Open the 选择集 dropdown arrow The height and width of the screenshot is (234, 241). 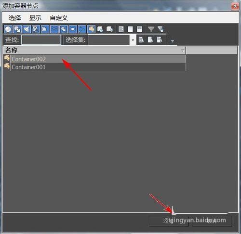133,40
